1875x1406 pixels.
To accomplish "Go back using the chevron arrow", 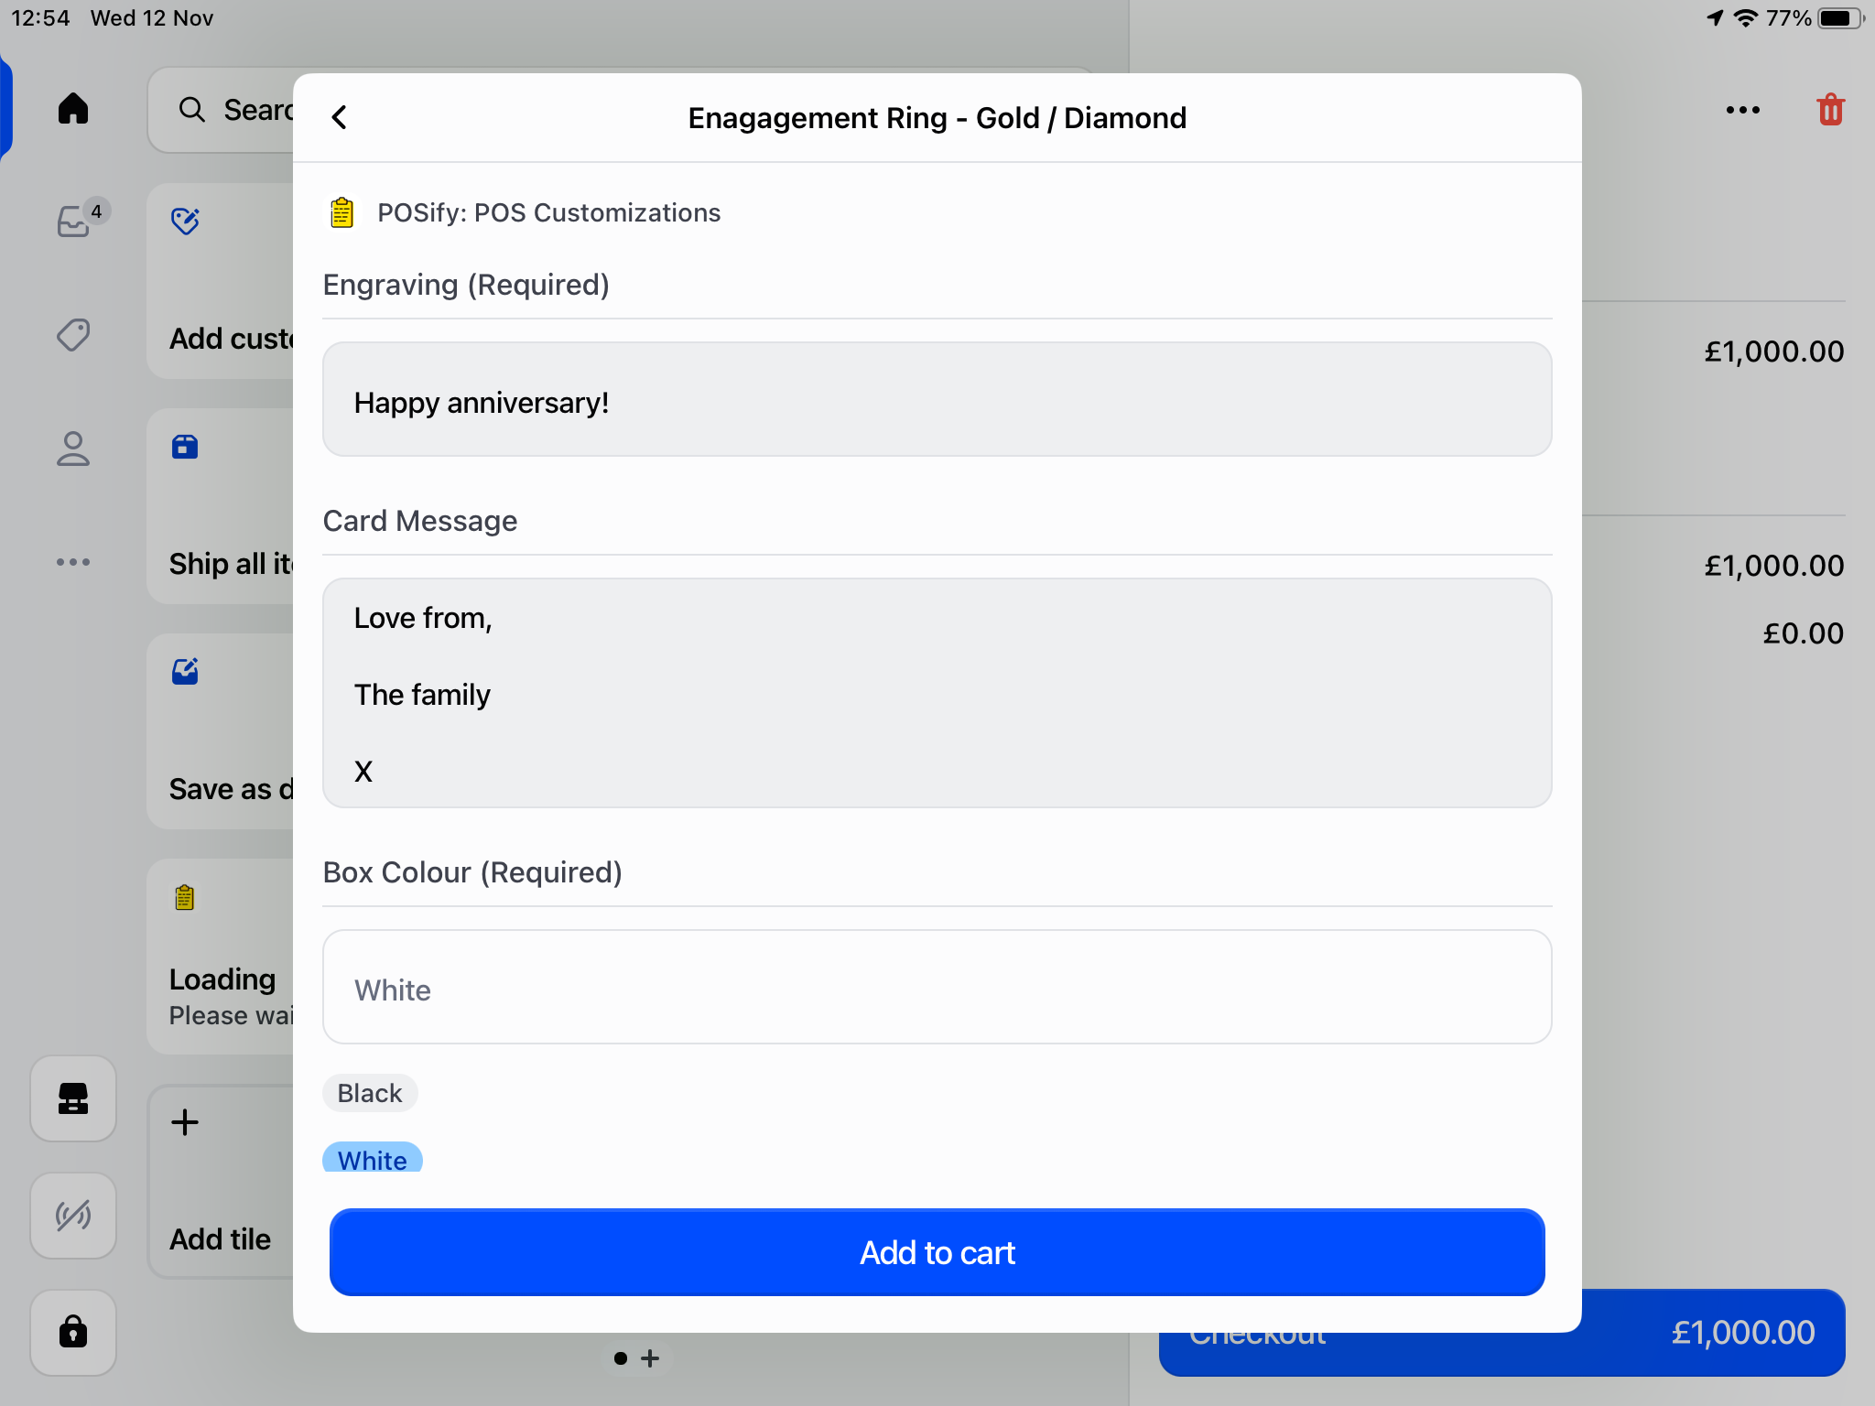I will (x=340, y=117).
